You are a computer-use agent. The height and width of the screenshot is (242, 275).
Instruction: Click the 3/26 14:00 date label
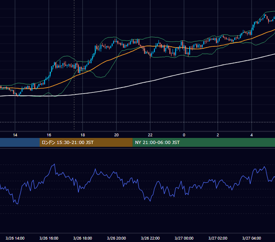click(x=15, y=238)
